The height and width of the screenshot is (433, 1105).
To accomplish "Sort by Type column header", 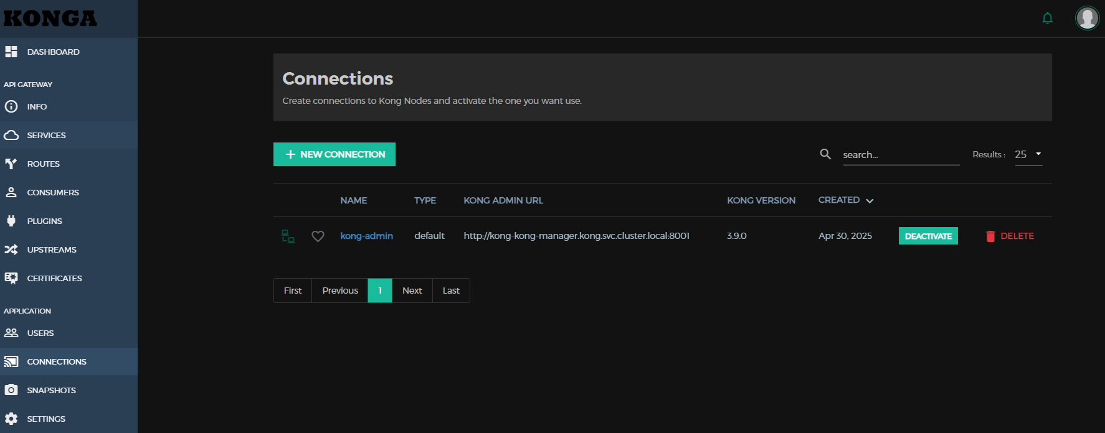I will coord(425,200).
